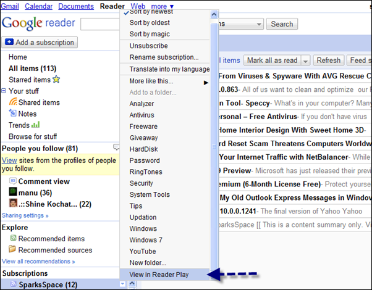Click the menu scrollbar up arrow
Screen dimensions: 372x290
click(214, 14)
